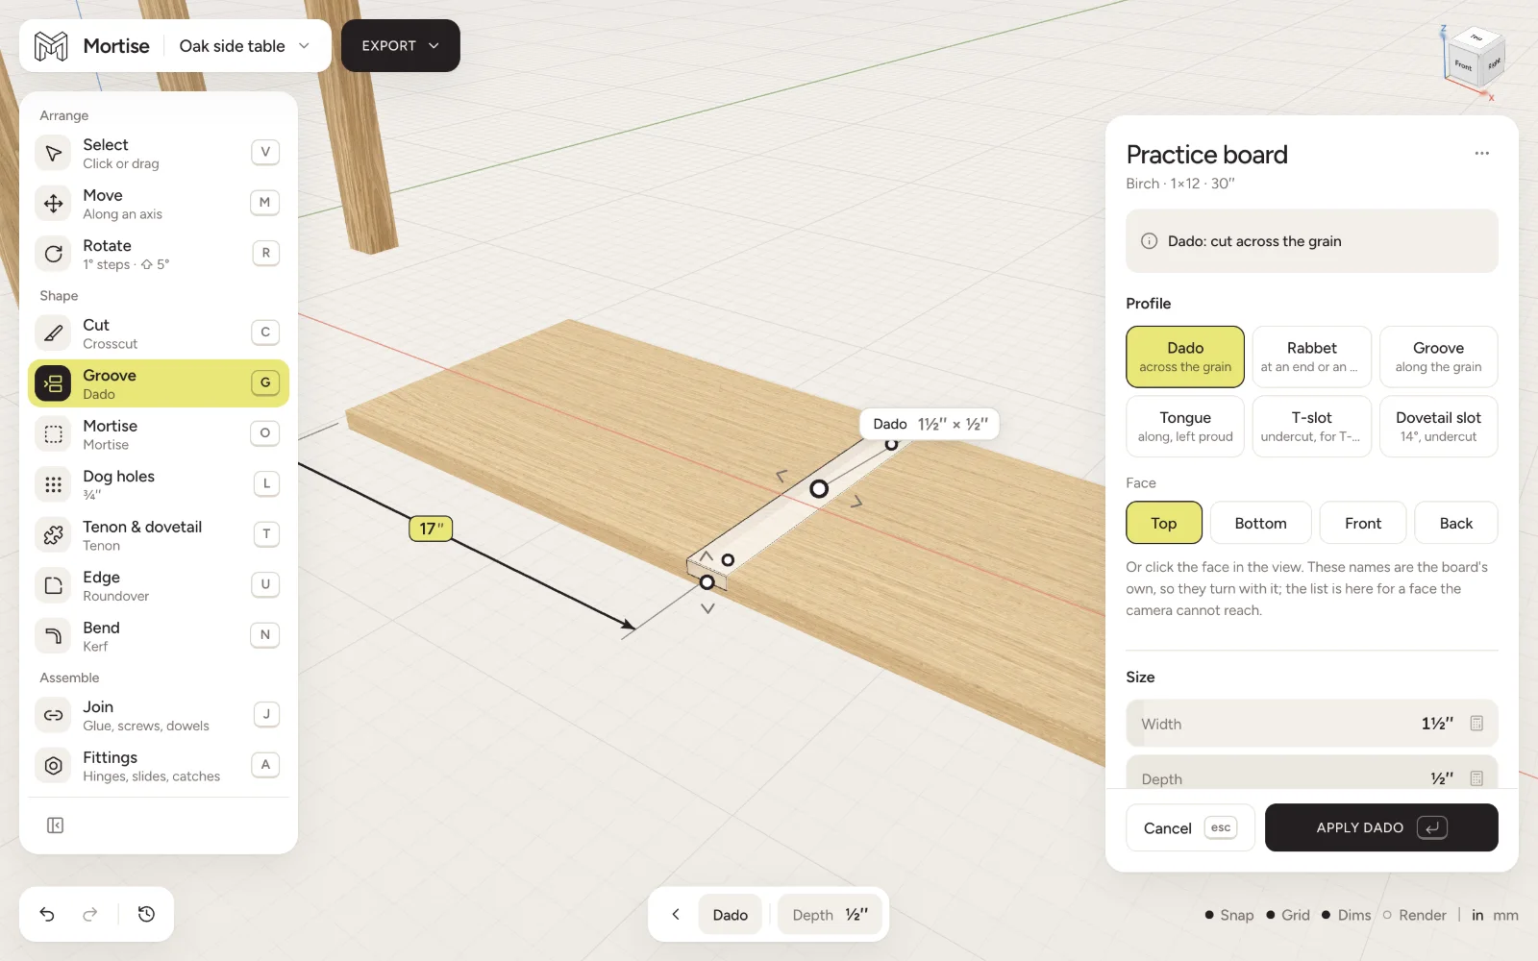The width and height of the screenshot is (1538, 961).
Task: Choose the Rotate tool
Action: click(159, 254)
